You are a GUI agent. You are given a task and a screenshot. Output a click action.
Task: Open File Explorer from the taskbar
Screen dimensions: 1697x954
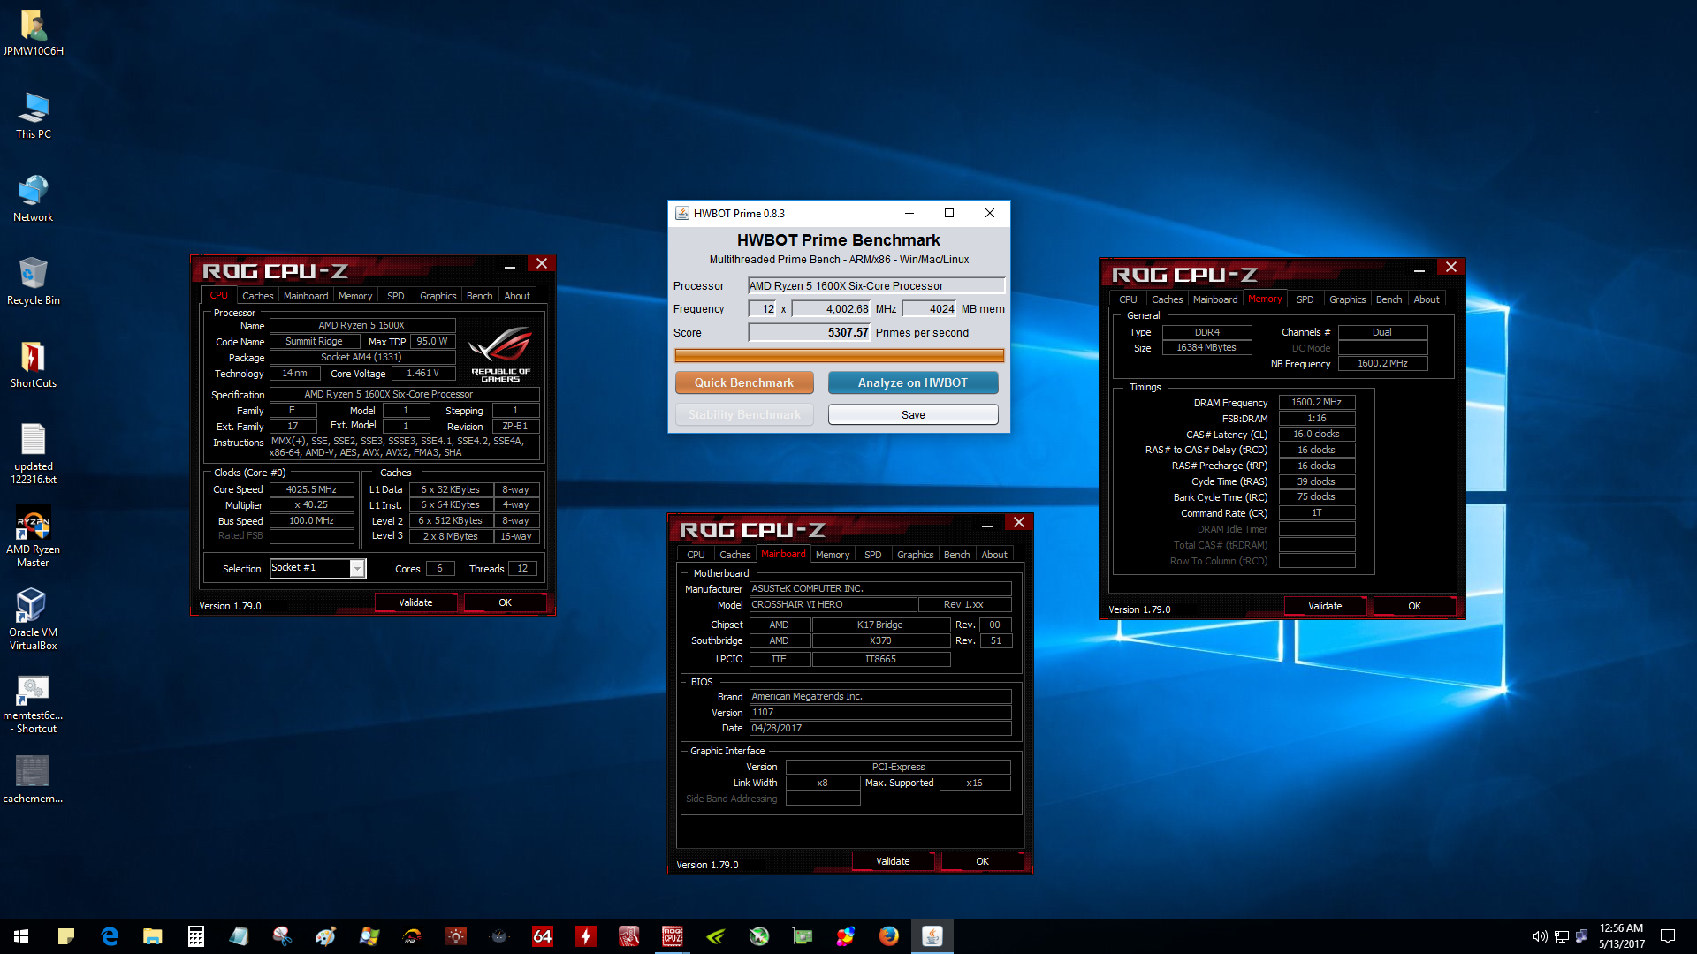pos(152,936)
